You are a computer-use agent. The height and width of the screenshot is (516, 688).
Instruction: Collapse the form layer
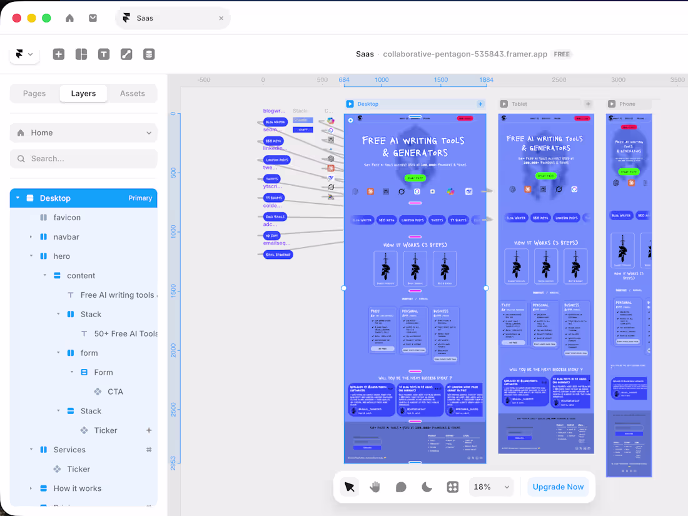tap(58, 353)
